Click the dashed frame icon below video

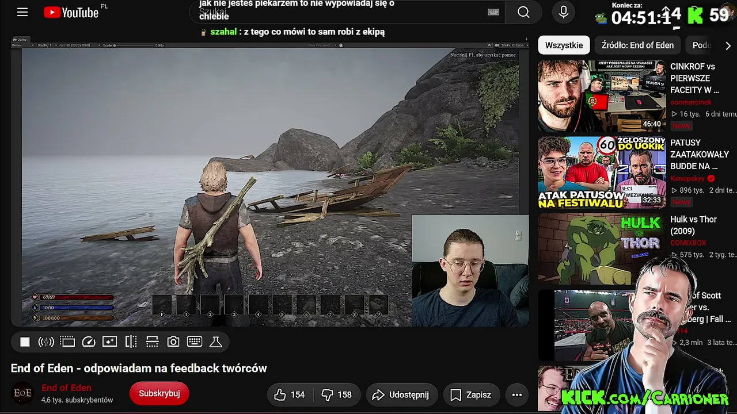(x=67, y=342)
